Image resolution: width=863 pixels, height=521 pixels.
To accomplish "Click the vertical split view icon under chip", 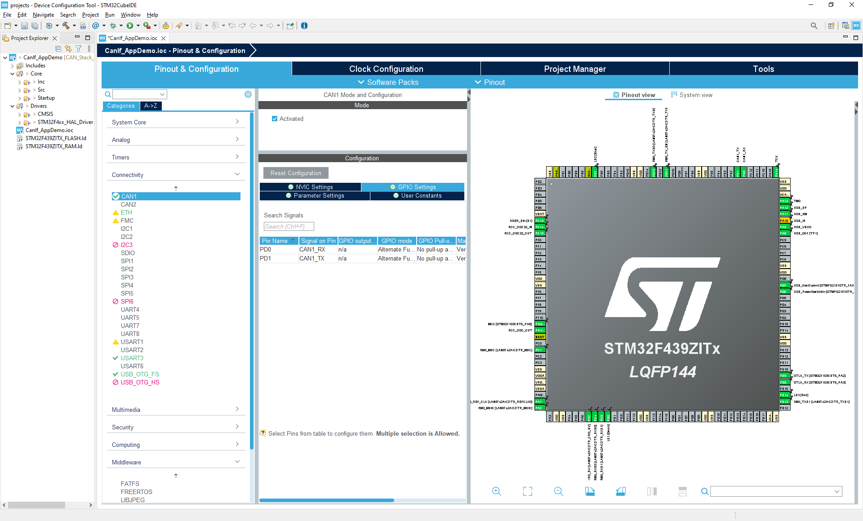I will 652,491.
